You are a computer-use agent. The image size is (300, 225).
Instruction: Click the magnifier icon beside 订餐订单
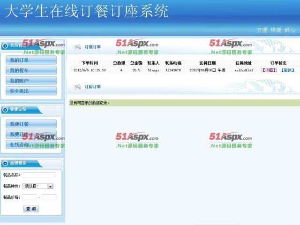(77, 47)
